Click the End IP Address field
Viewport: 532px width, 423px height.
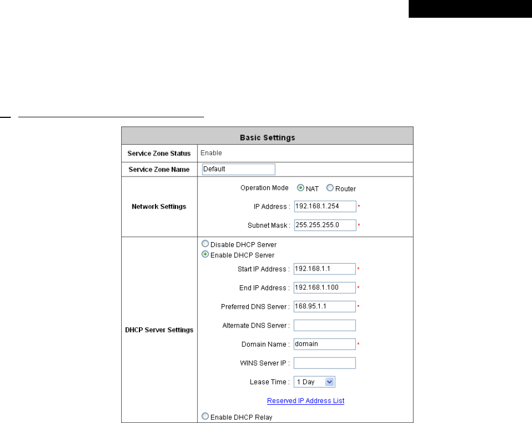click(x=325, y=288)
